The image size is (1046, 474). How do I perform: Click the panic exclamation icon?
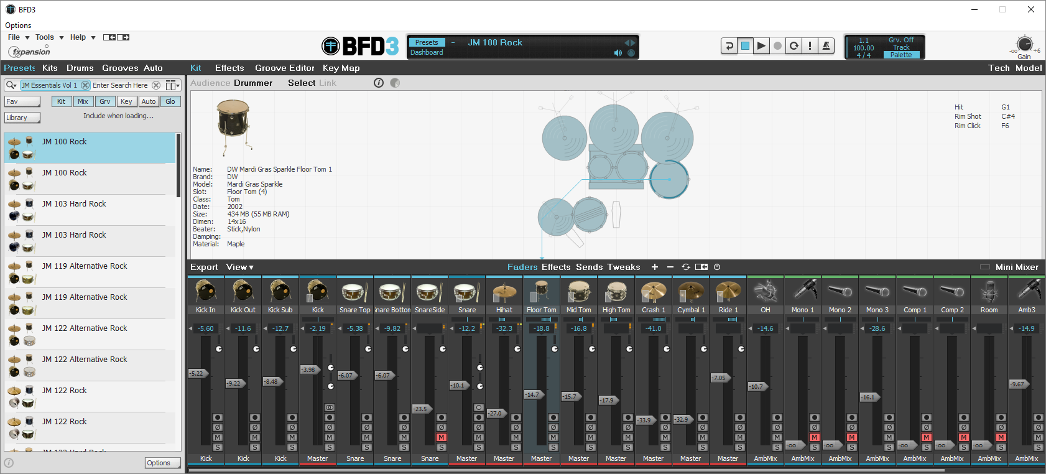click(x=810, y=45)
